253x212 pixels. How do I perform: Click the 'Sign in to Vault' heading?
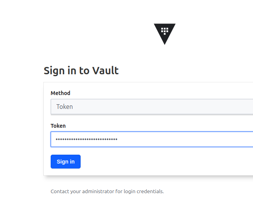tap(81, 71)
